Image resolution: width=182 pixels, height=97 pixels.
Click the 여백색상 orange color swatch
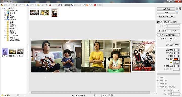[176, 59]
